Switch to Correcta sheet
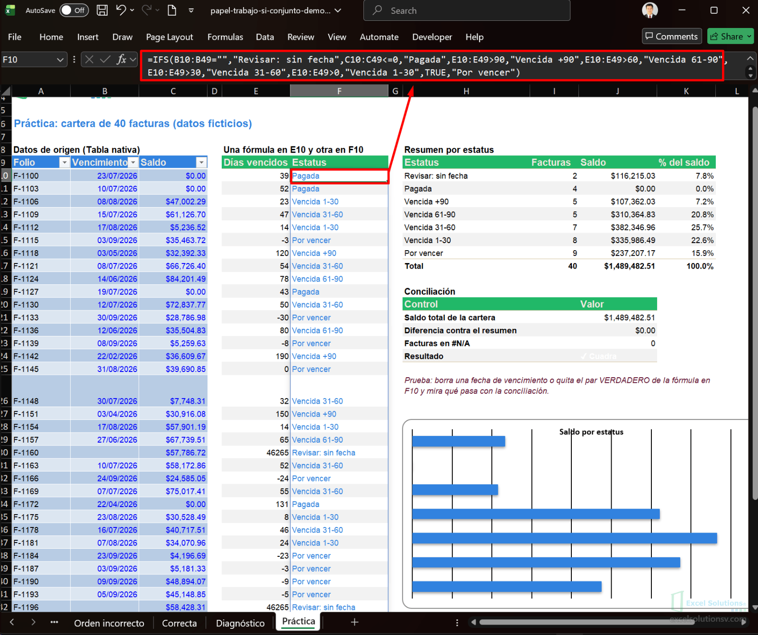The width and height of the screenshot is (758, 635). coord(179,623)
